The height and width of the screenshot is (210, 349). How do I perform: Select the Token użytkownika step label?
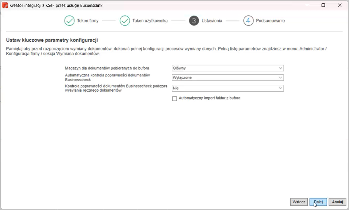pyautogui.click(x=150, y=21)
